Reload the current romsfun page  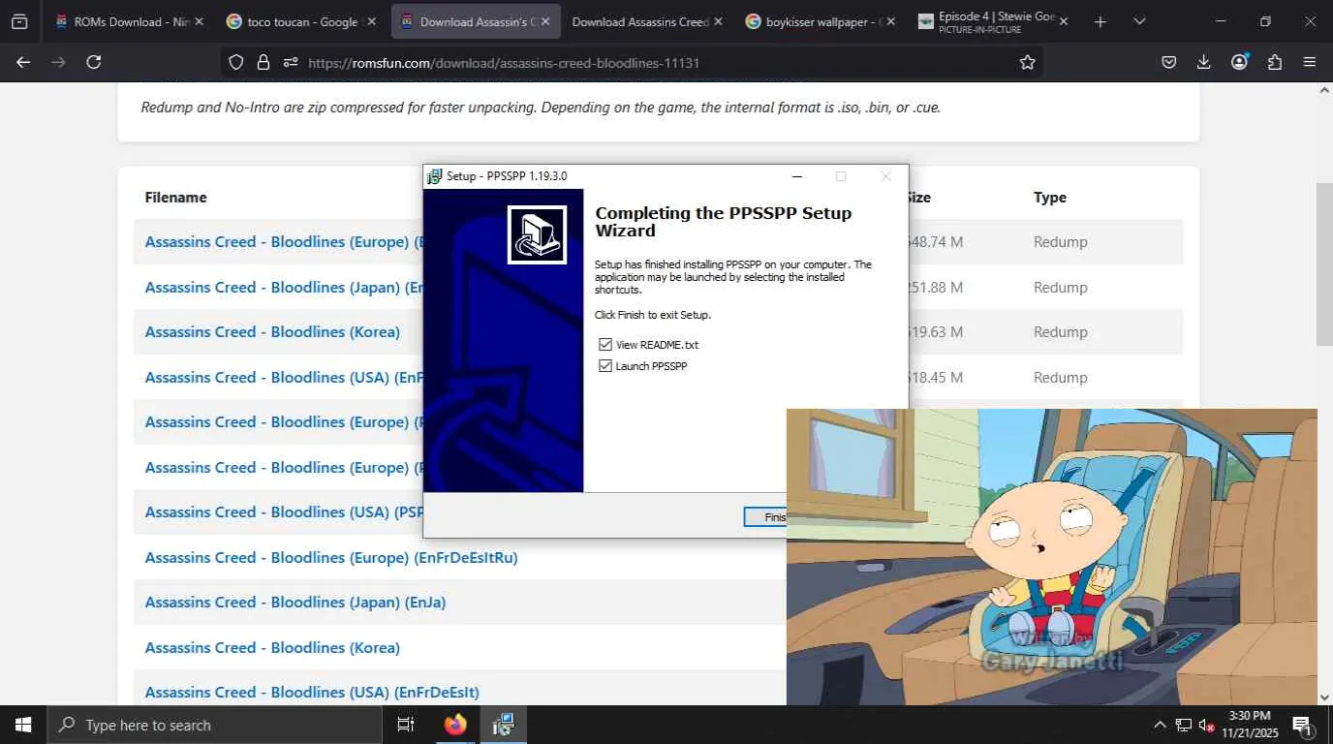pyautogui.click(x=94, y=62)
